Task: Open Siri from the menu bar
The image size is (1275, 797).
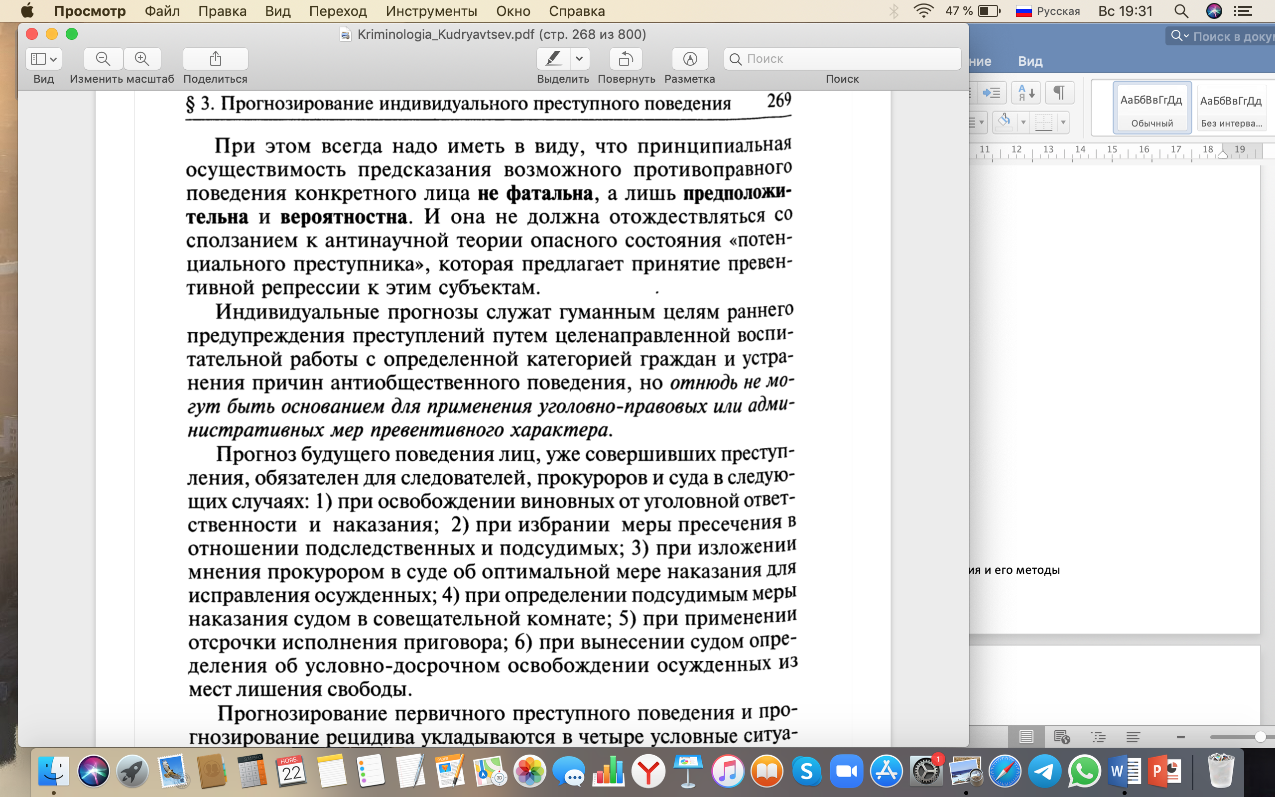Action: pos(1214,11)
